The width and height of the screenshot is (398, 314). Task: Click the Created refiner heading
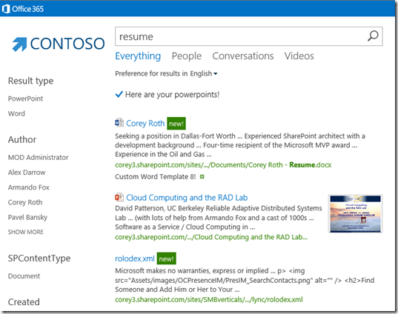[24, 302]
